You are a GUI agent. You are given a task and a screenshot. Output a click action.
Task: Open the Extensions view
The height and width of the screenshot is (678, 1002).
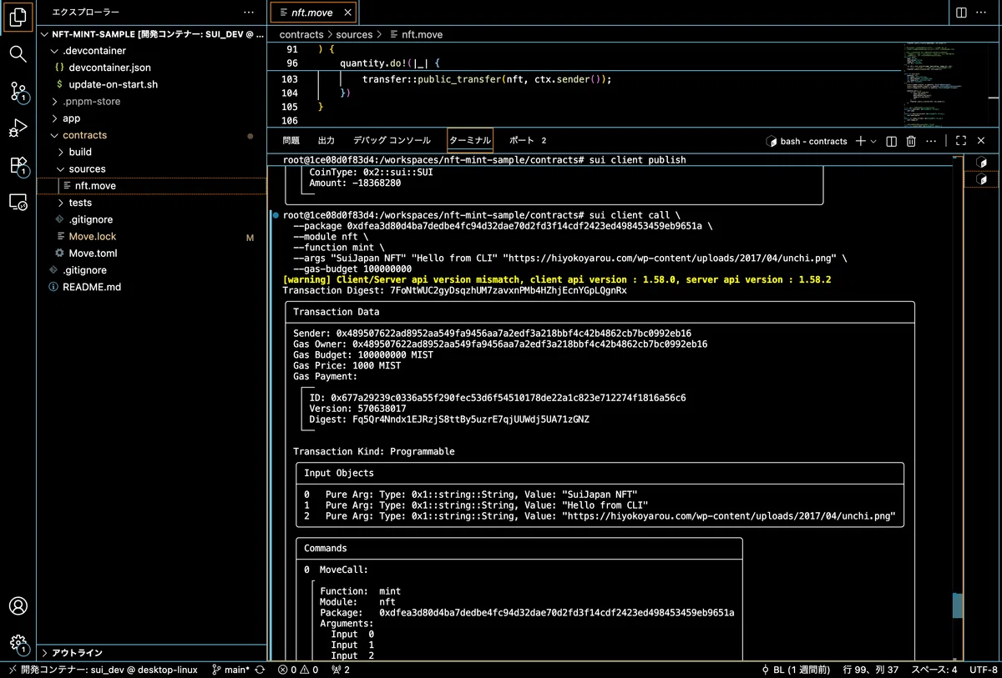click(18, 165)
